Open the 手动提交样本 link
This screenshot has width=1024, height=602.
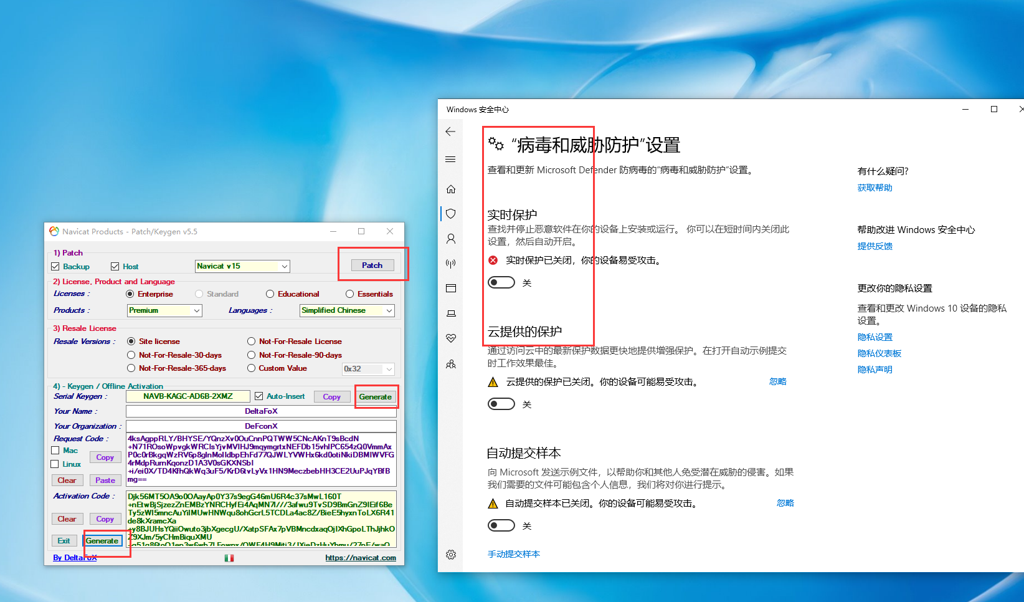click(514, 554)
